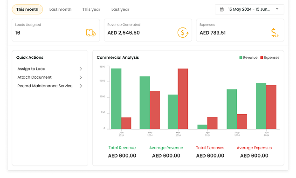Click the truck icon in Loads Assigned

click(91, 33)
